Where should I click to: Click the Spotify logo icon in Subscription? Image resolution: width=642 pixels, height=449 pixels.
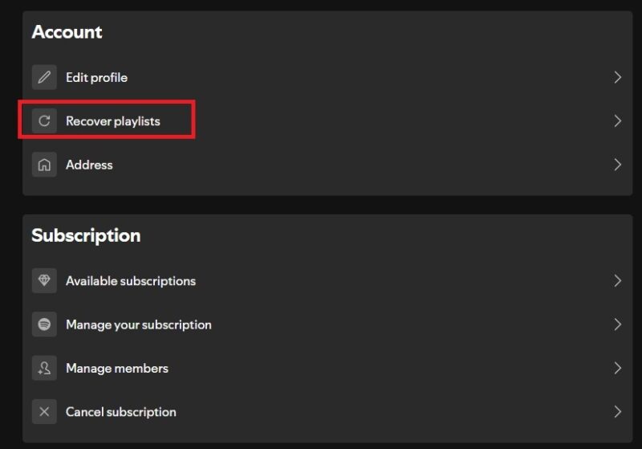(44, 325)
